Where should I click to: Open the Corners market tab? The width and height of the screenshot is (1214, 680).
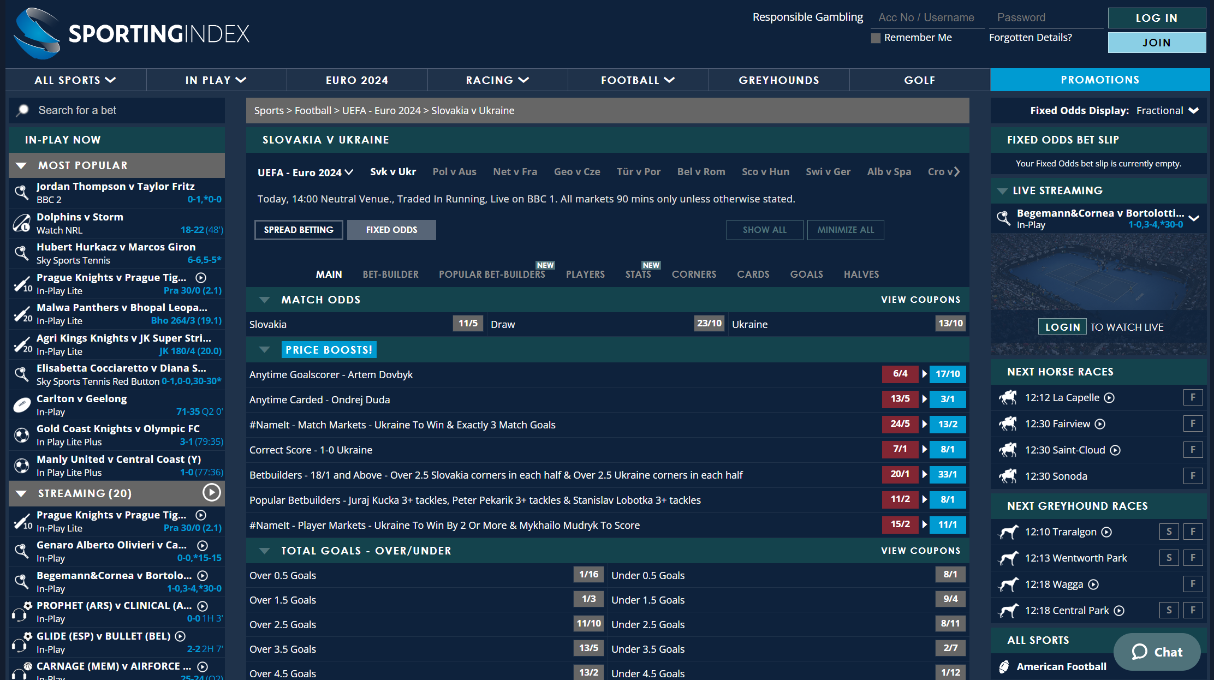[694, 274]
